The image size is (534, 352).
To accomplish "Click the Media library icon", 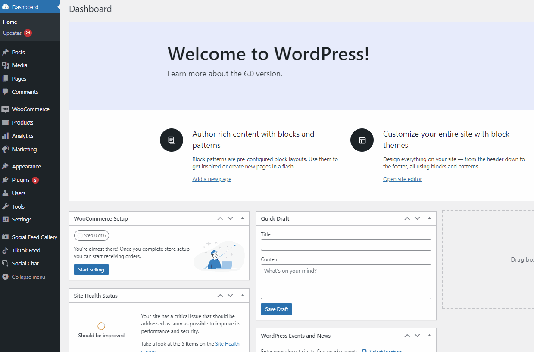I will coord(5,65).
